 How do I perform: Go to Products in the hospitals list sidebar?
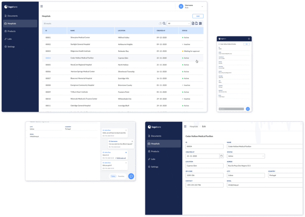[12, 31]
